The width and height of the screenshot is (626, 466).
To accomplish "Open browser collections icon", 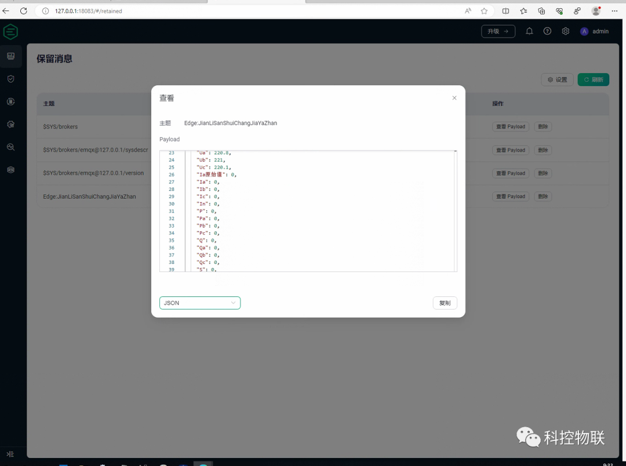I will click(541, 11).
